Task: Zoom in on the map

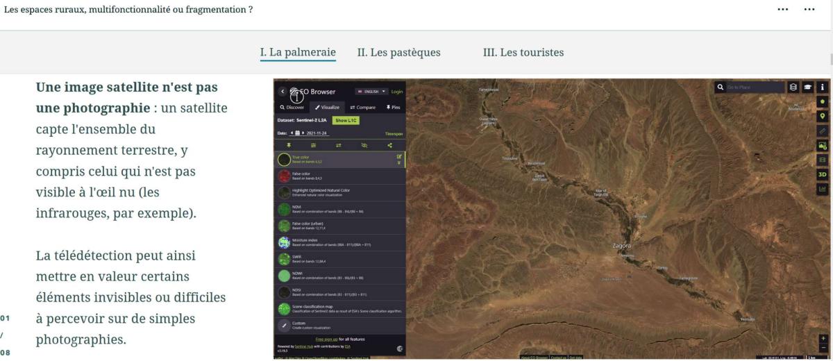Action: [823, 338]
